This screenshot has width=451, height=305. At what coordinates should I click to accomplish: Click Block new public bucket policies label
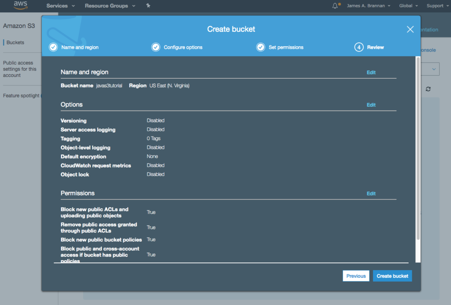[101, 240]
